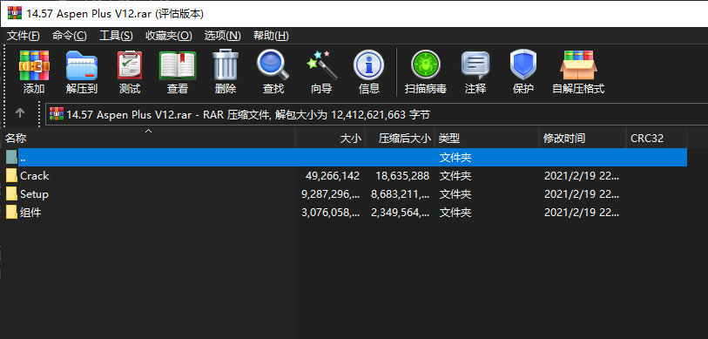Screen dimensions: 708x339
Task: Select the Setup folder row name
Action: point(34,194)
